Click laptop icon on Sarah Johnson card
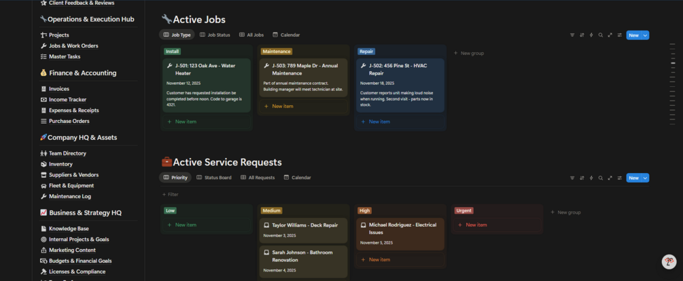 (266, 252)
